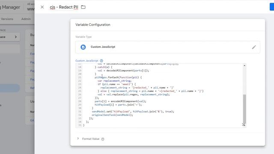The image size is (274, 154).
Task: Click line number 35 in the gutter
Action: coord(80,125)
